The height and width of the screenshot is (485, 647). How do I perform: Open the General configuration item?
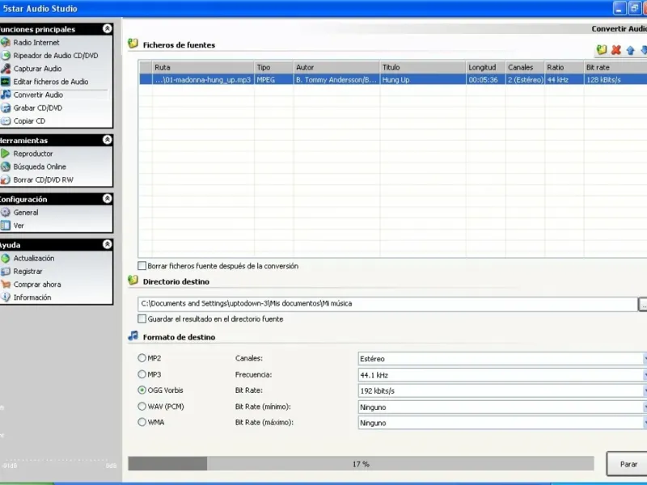click(25, 213)
